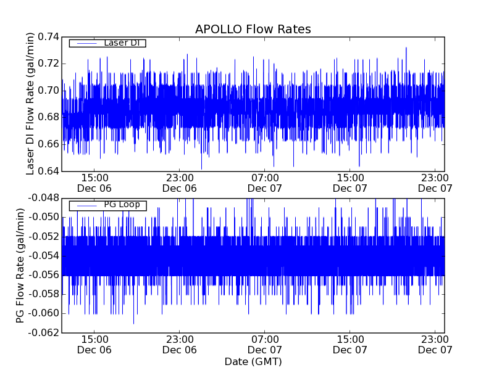The width and height of the screenshot is (494, 370).
Task: Click the "PG Flow Rate (gal/min)" axis label
Action: [x=20, y=266]
